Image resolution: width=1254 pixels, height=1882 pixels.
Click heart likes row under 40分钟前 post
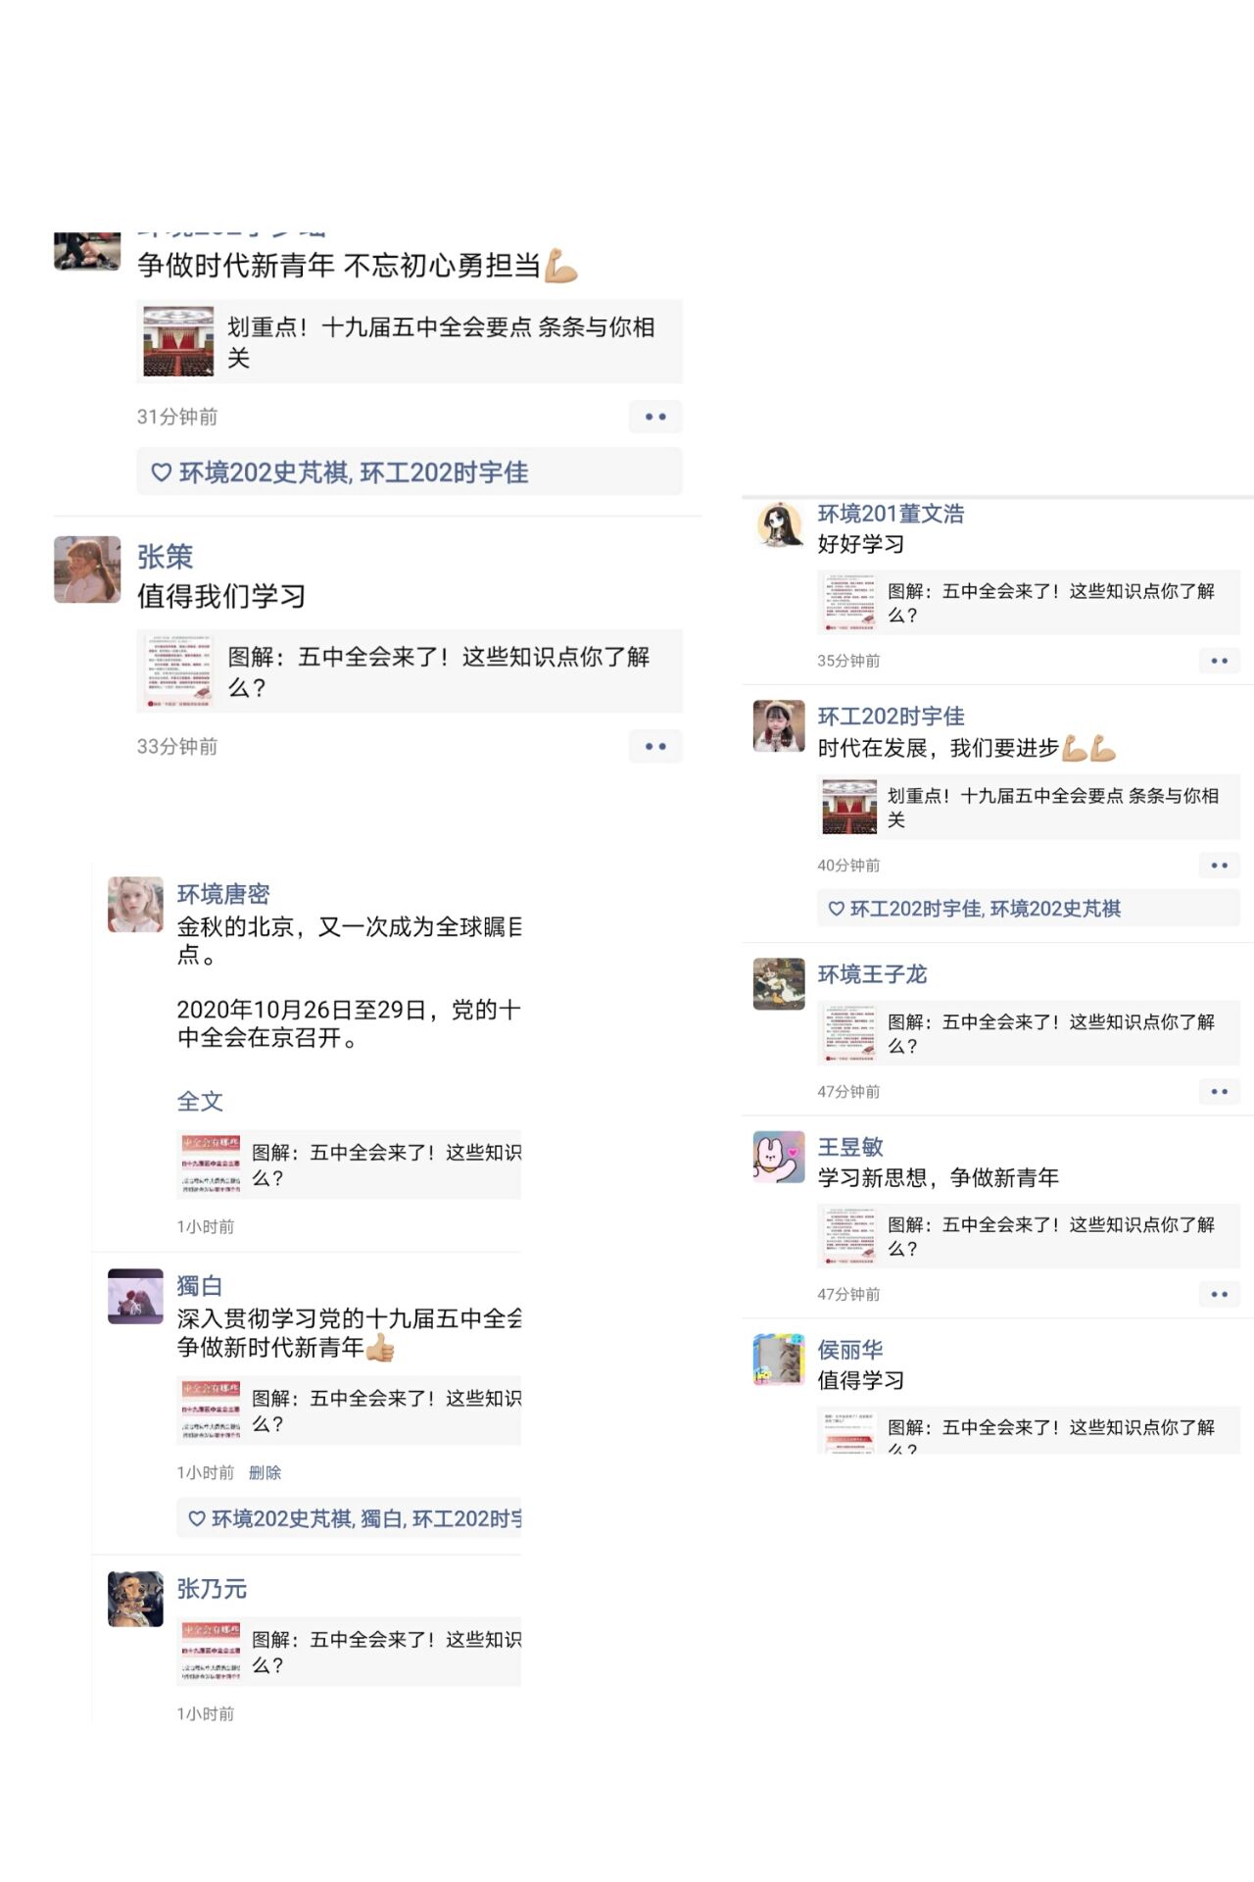coord(1029,909)
